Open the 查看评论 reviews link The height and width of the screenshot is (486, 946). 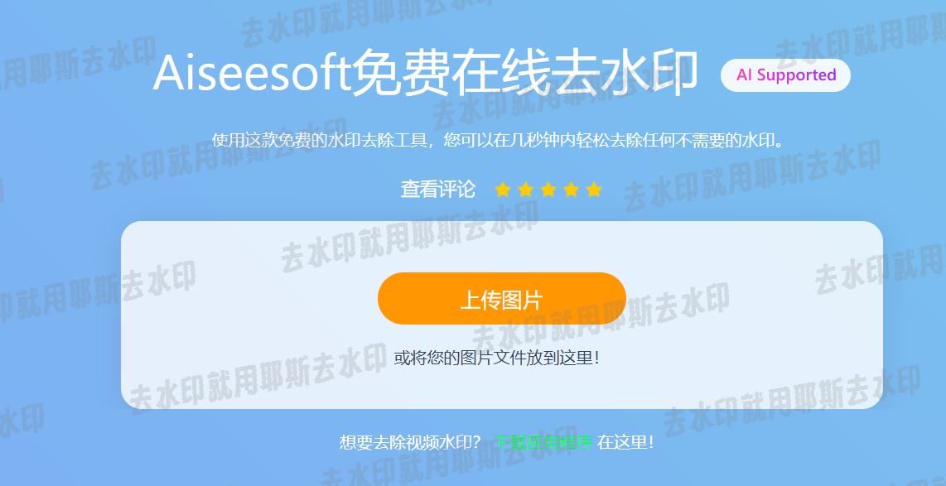tap(438, 190)
